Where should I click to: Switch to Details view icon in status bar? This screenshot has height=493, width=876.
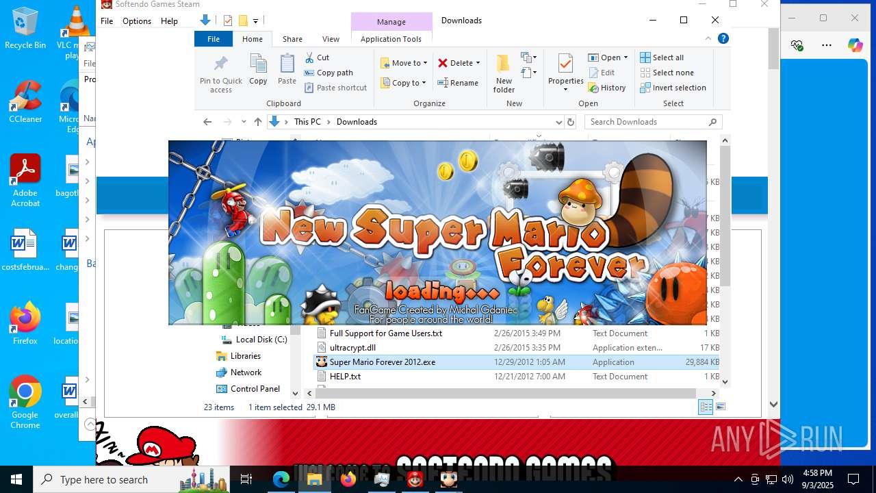tap(705, 407)
